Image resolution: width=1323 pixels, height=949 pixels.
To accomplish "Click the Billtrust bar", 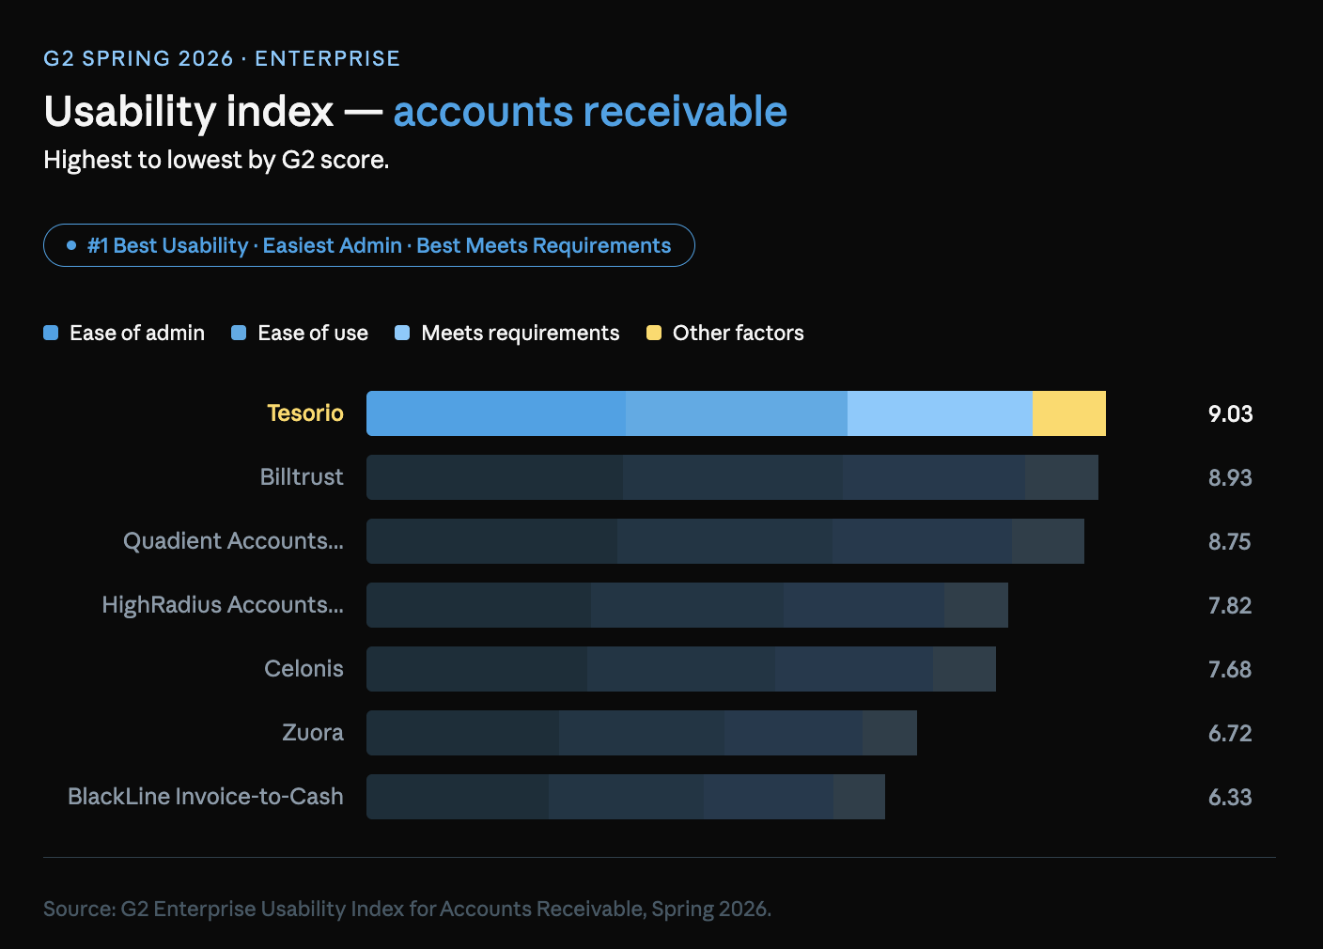I will pos(731,477).
